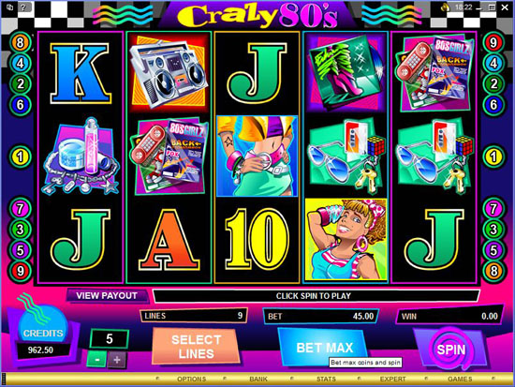Click the purple payline 7 marker on right
Screen dimensions: 515x387
click(493, 208)
